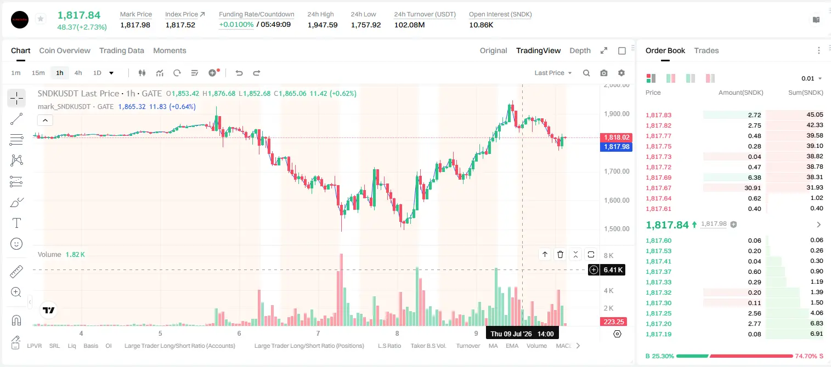Select the trend line drawing tool
Viewport: 831px width, 367px height.
[x=16, y=119]
